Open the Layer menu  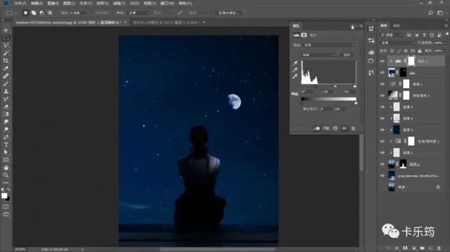tap(69, 3)
